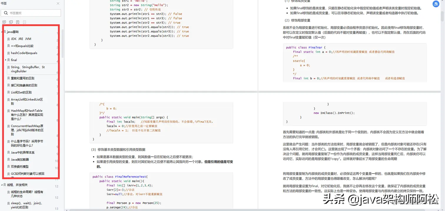Click the 书签查找 bookmark search field
This screenshot has height=211, width=445.
click(x=31, y=13)
